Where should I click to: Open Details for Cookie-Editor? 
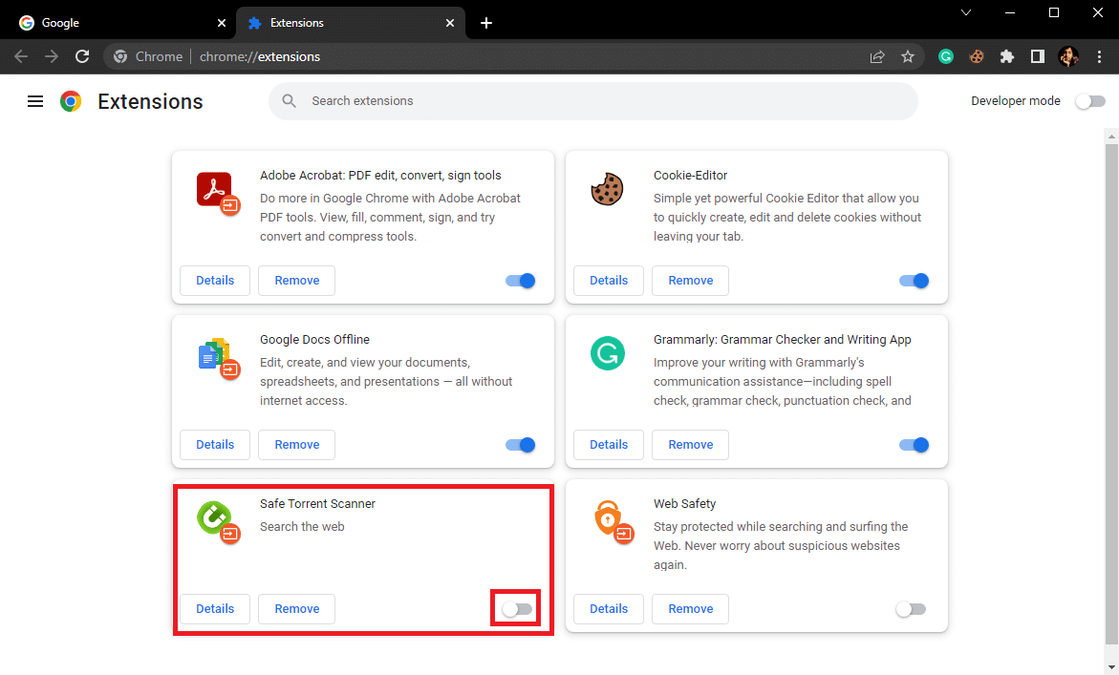click(x=609, y=281)
